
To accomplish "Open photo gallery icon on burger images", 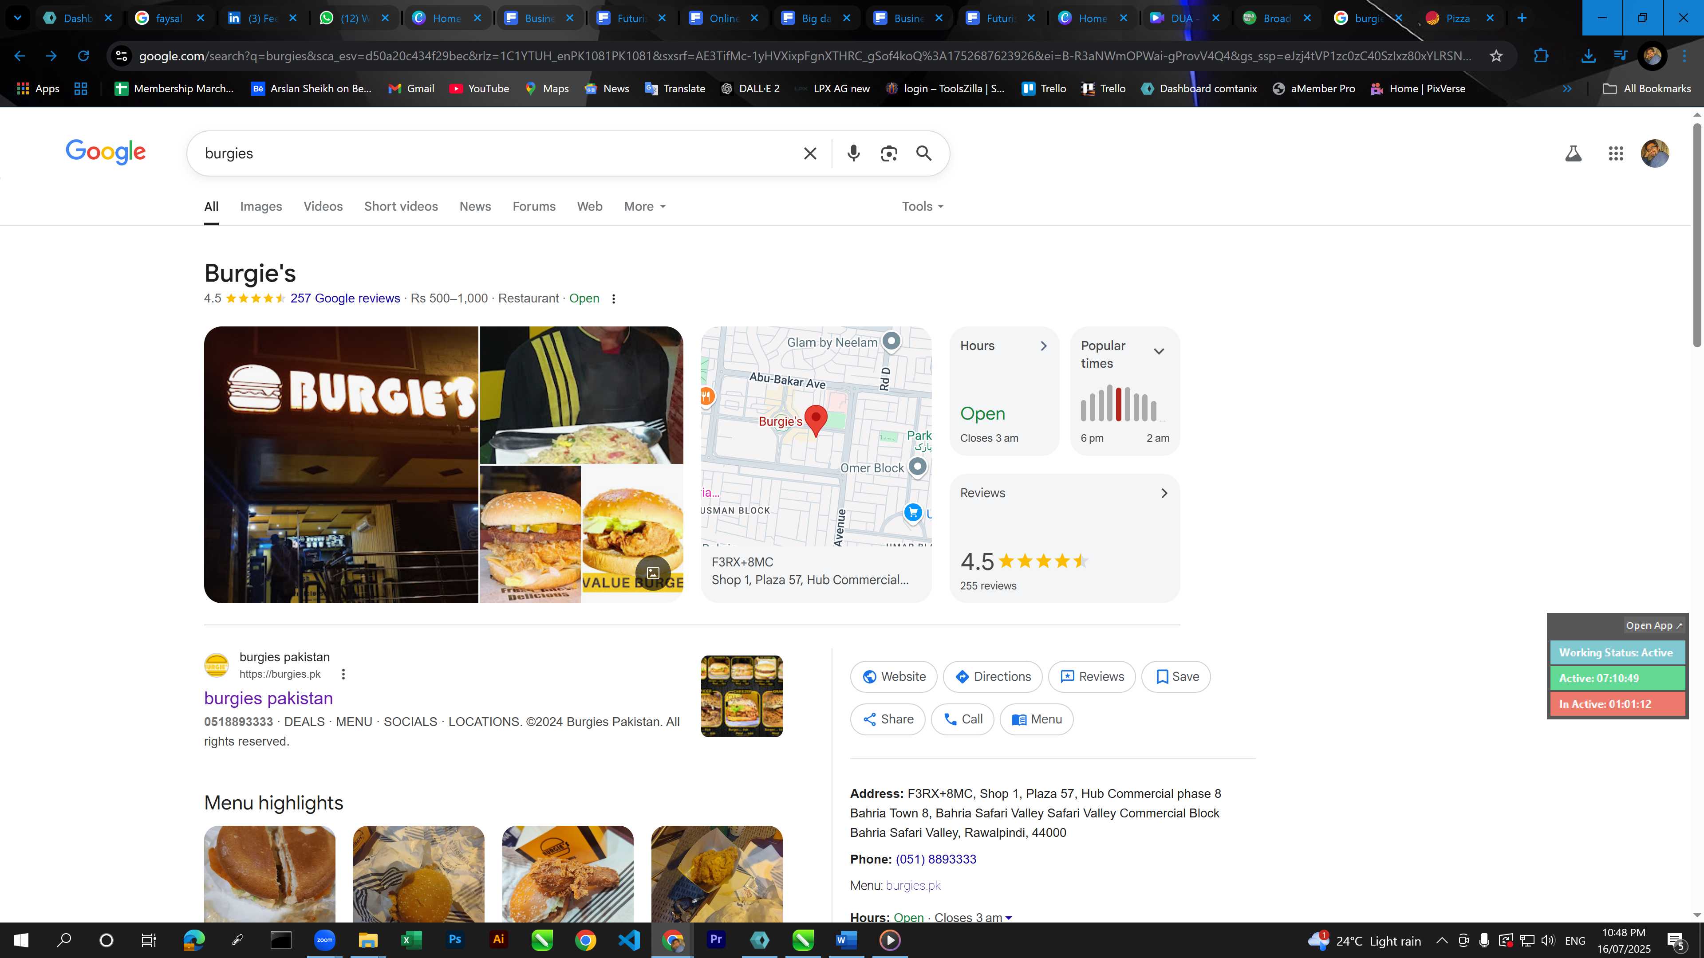I will click(x=653, y=573).
